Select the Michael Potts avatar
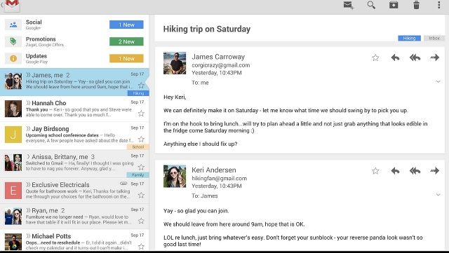The height and width of the screenshot is (253, 449). pyautogui.click(x=13, y=242)
